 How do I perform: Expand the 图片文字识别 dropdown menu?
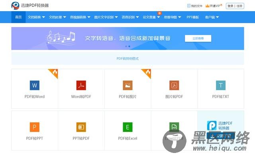[x=106, y=17]
